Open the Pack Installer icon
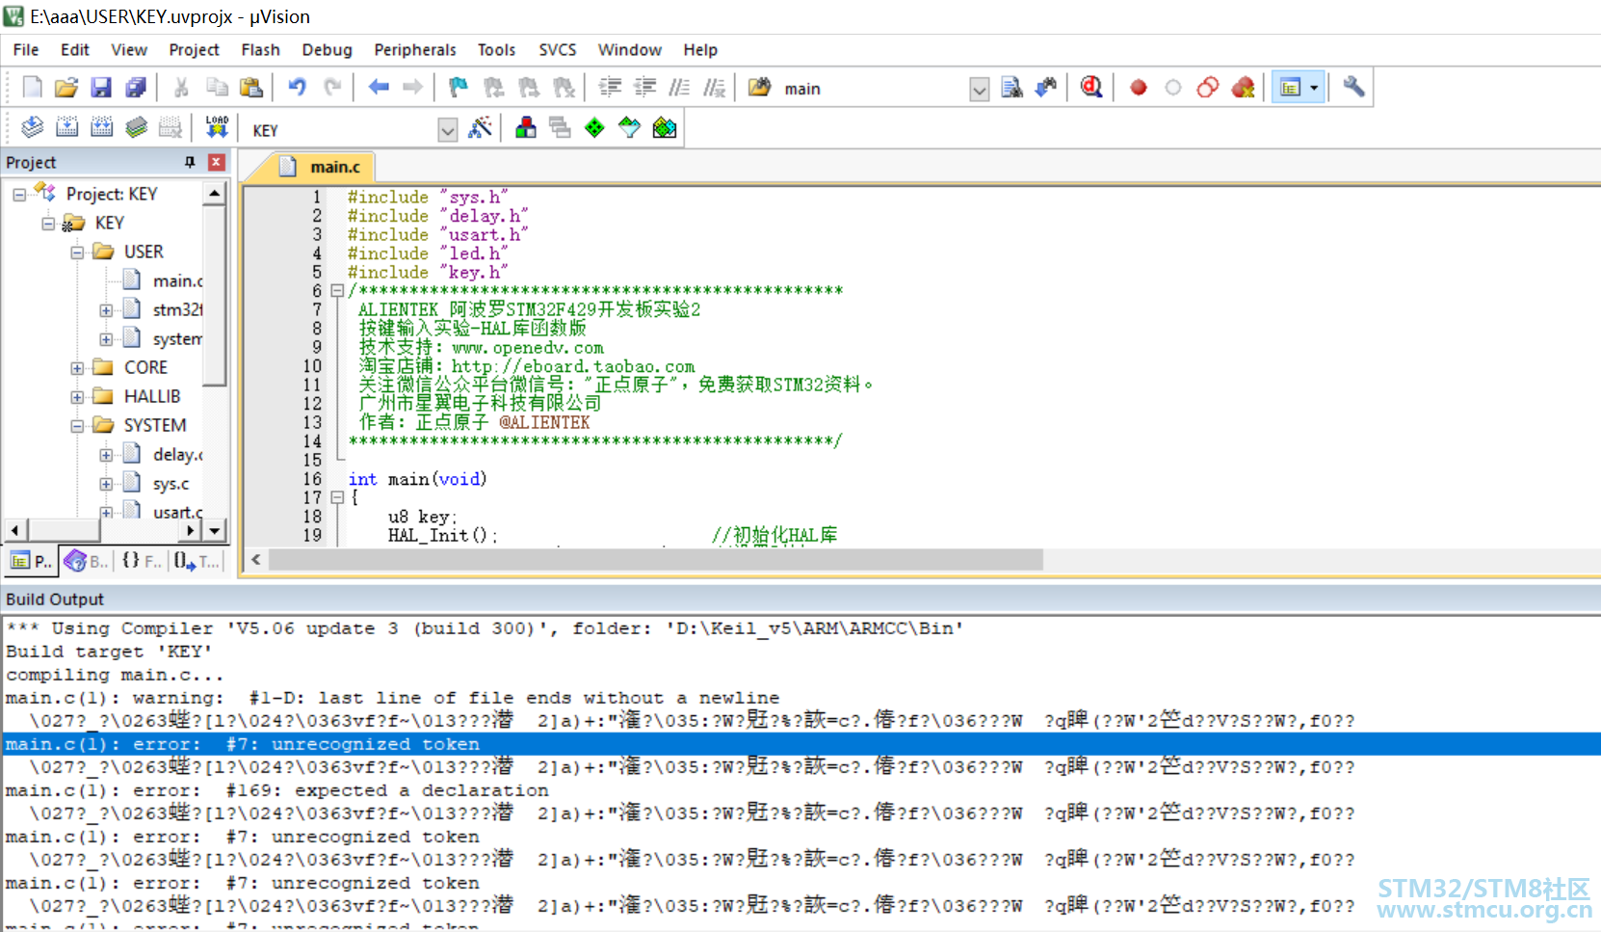 665,127
